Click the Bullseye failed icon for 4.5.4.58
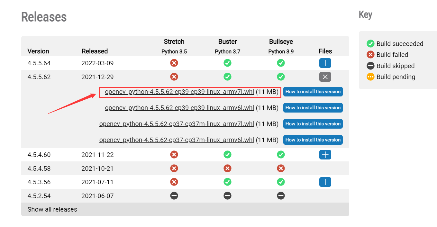 281,168
